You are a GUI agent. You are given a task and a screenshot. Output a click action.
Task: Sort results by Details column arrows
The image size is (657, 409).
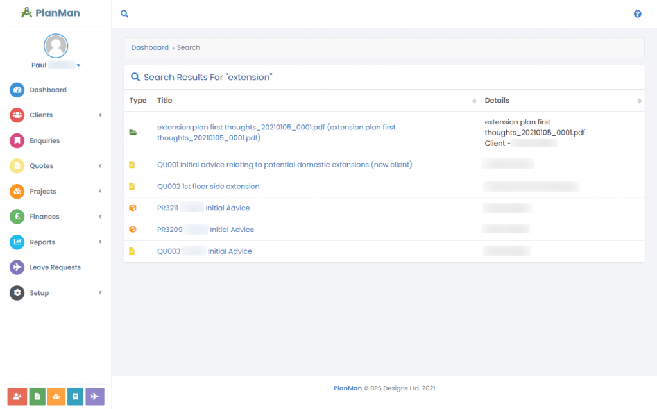(x=640, y=101)
